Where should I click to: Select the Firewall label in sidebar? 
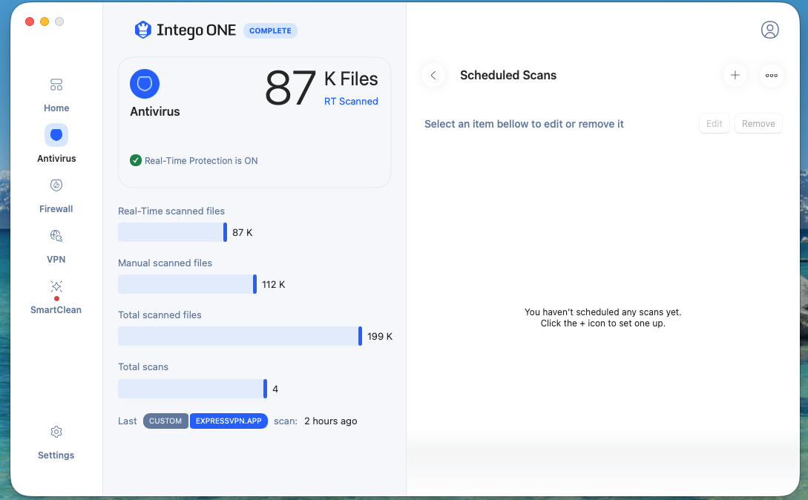point(56,208)
